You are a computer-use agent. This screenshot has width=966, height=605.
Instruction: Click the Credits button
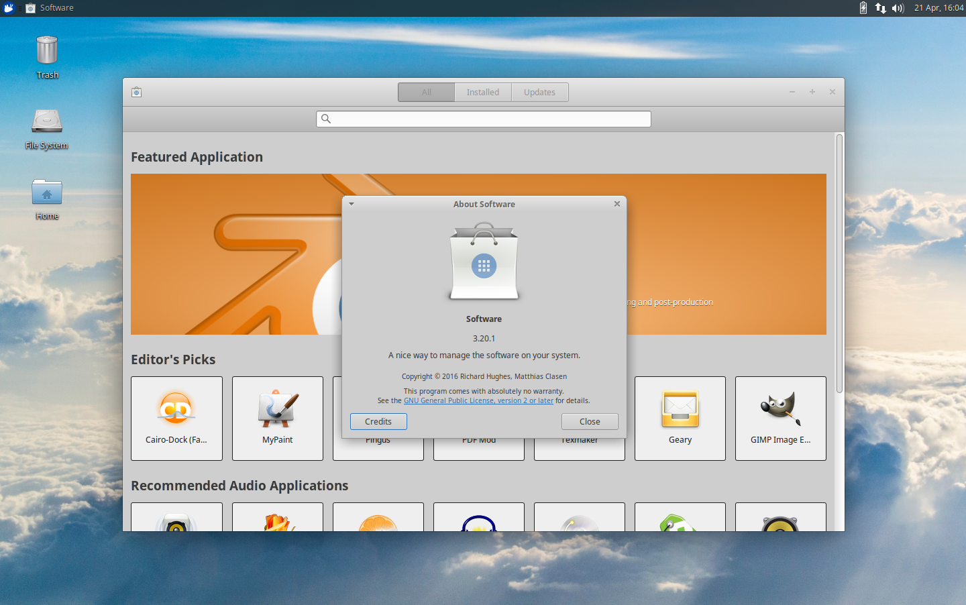[378, 421]
